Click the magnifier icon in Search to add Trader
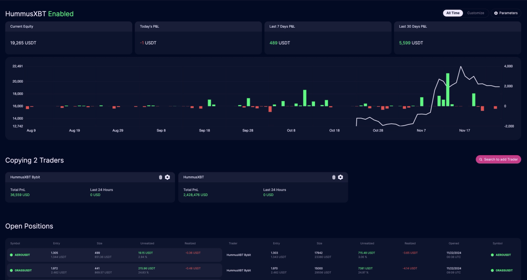 pyautogui.click(x=481, y=159)
